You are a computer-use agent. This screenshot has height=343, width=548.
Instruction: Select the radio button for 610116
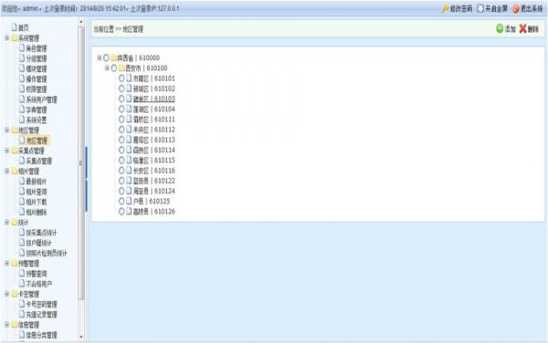(121, 171)
